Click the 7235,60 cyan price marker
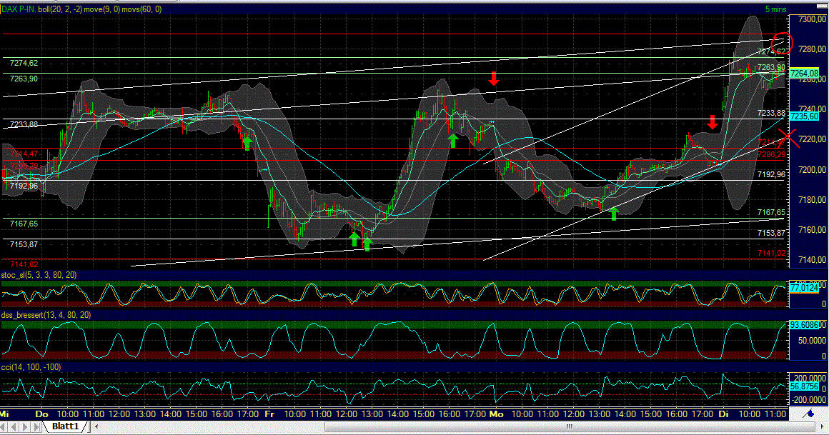829x435 pixels. (x=806, y=115)
